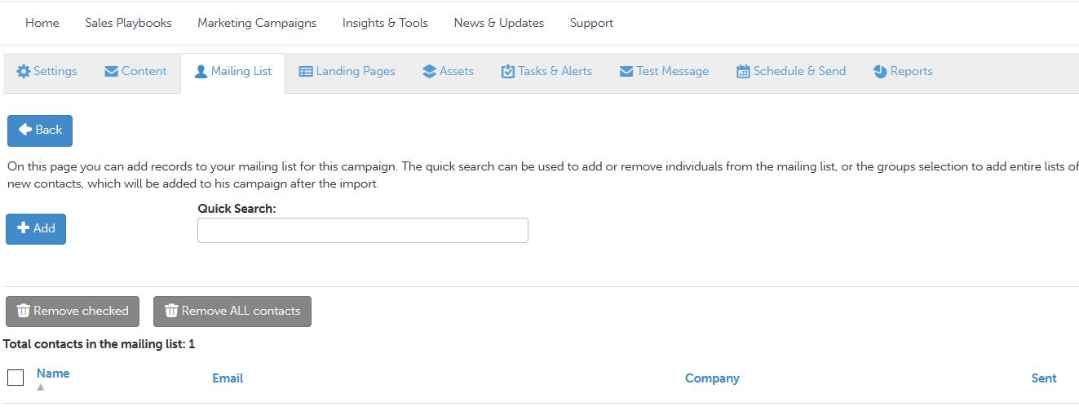The image size is (1079, 411).
Task: Click the Assets layers icon
Action: 430,72
